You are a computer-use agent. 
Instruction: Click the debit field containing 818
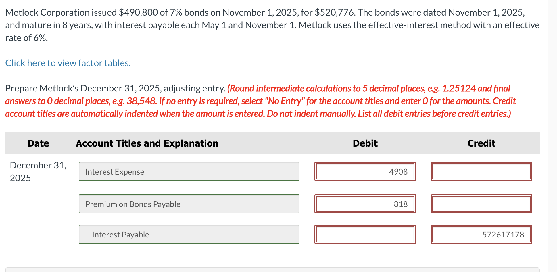point(365,204)
